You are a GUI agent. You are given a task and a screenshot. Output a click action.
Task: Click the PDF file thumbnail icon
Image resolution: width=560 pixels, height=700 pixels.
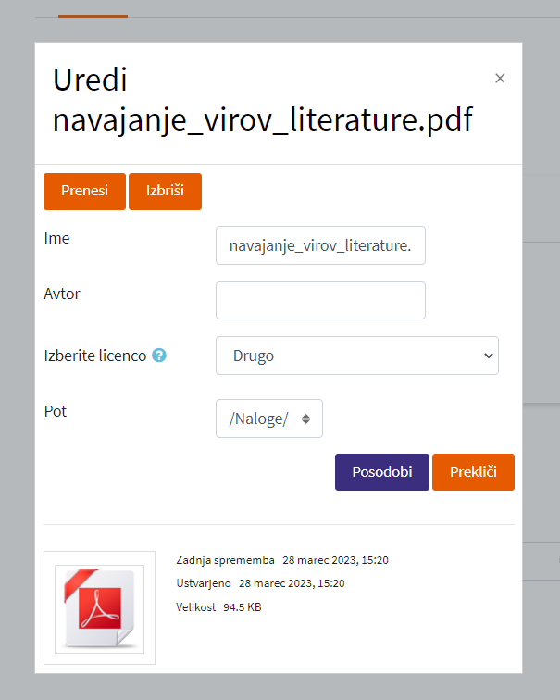100,608
